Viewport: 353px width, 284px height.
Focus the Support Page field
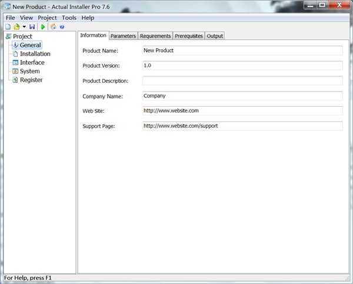[242, 126]
